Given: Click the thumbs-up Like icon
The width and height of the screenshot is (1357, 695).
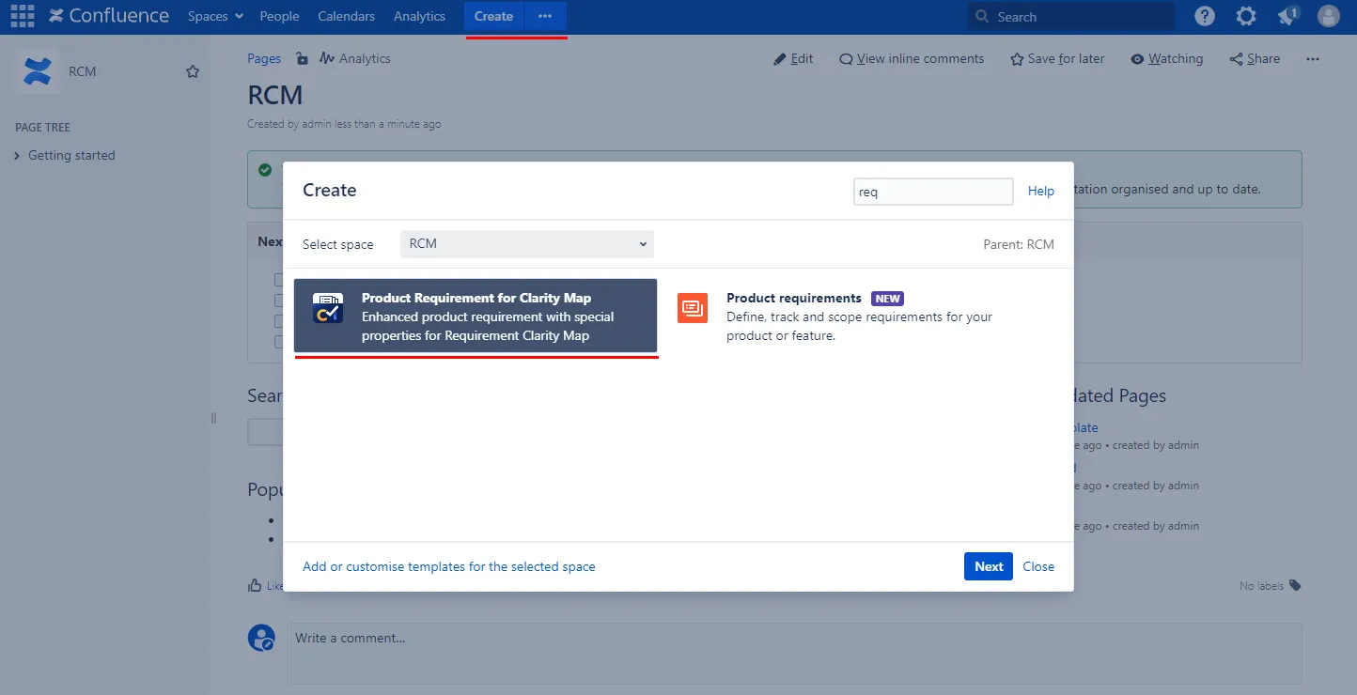Looking at the screenshot, I should (255, 585).
